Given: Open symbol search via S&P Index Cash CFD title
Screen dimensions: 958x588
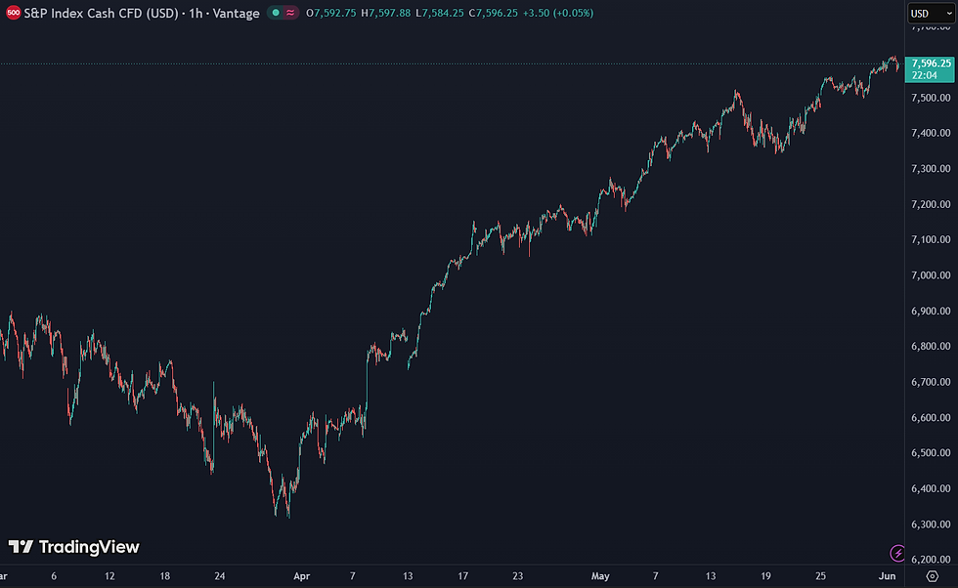Looking at the screenshot, I should pyautogui.click(x=142, y=13).
